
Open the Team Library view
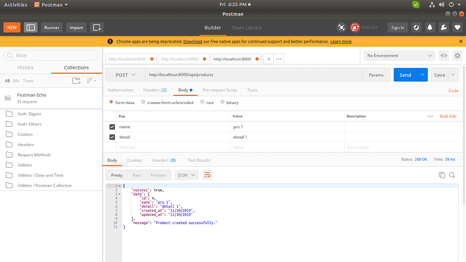(x=246, y=28)
